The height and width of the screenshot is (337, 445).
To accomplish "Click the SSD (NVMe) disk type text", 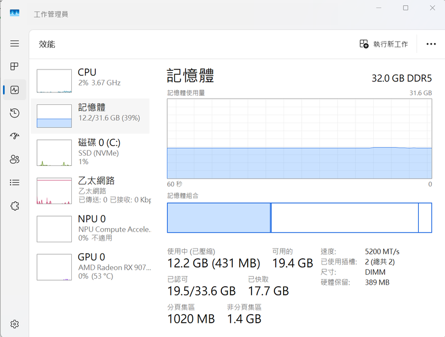I will pos(99,153).
